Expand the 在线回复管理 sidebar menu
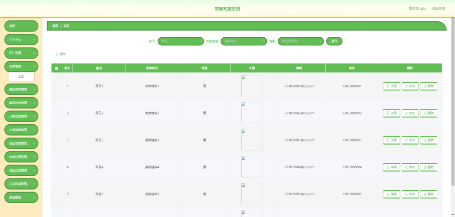The height and width of the screenshot is (217, 455). click(x=21, y=184)
